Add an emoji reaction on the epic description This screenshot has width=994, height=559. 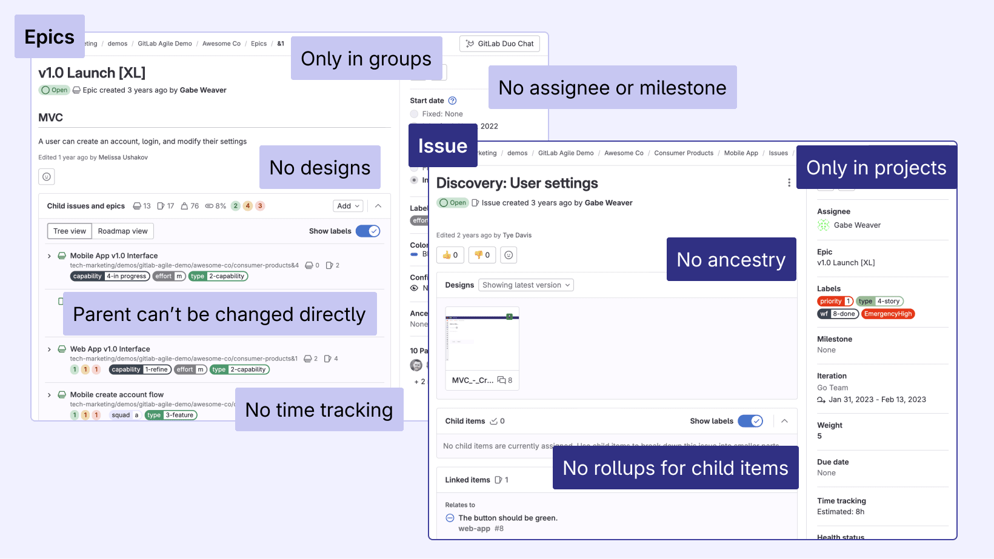pos(47,177)
